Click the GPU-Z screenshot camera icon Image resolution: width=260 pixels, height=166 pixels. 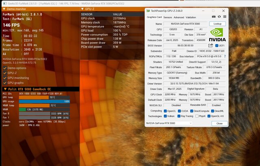tap(213, 17)
